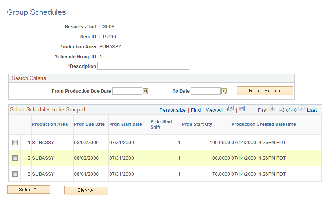
Task: Click the Find link
Action: tap(196, 110)
